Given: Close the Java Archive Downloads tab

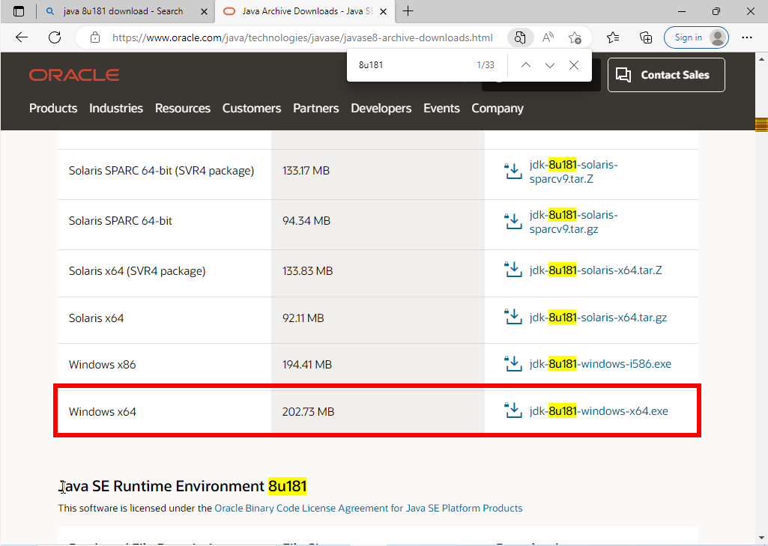Looking at the screenshot, I should click(384, 11).
